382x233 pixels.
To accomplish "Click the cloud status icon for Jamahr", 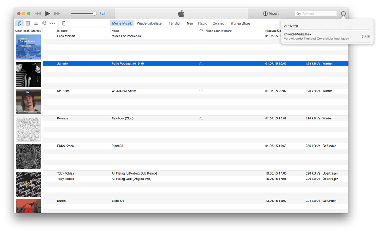I will pyautogui.click(x=201, y=64).
